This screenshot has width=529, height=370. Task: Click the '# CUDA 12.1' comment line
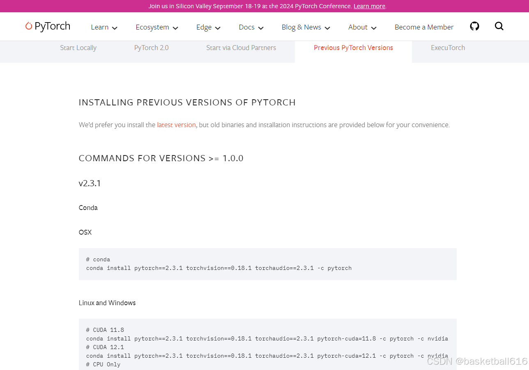(105, 347)
